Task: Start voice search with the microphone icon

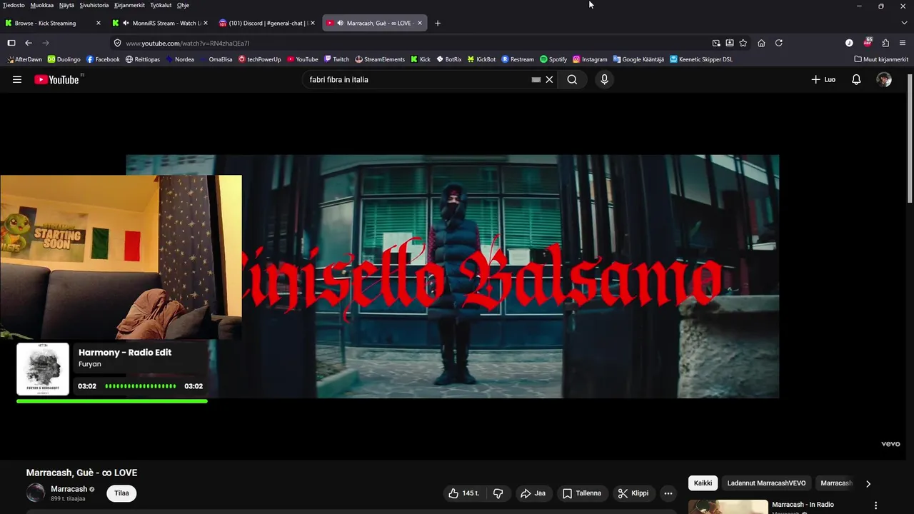Action: point(604,80)
